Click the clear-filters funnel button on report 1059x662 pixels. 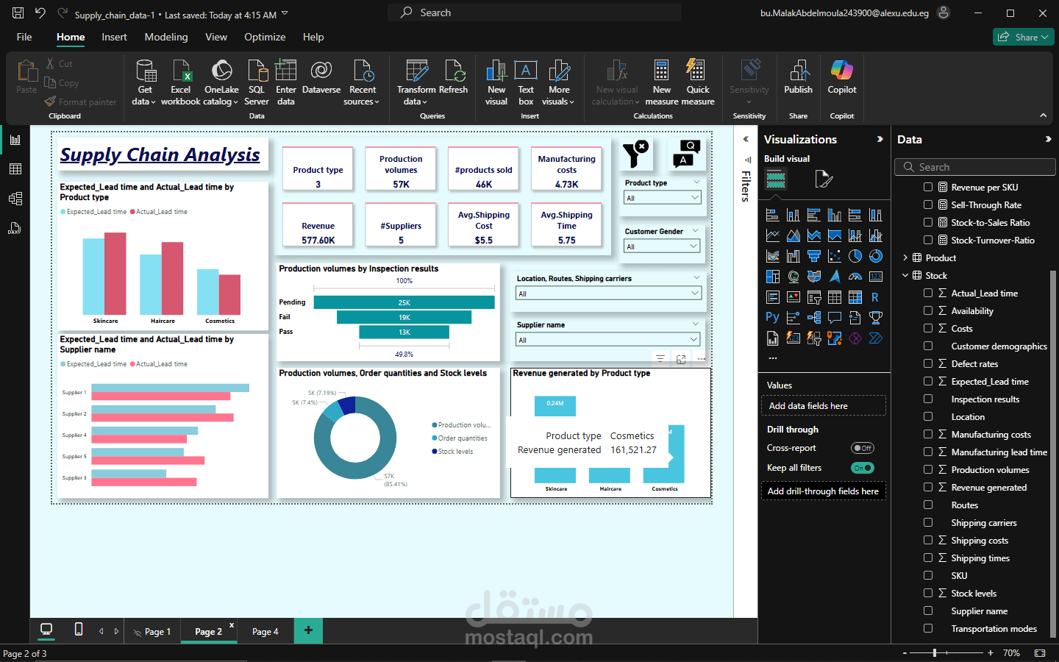pos(636,154)
